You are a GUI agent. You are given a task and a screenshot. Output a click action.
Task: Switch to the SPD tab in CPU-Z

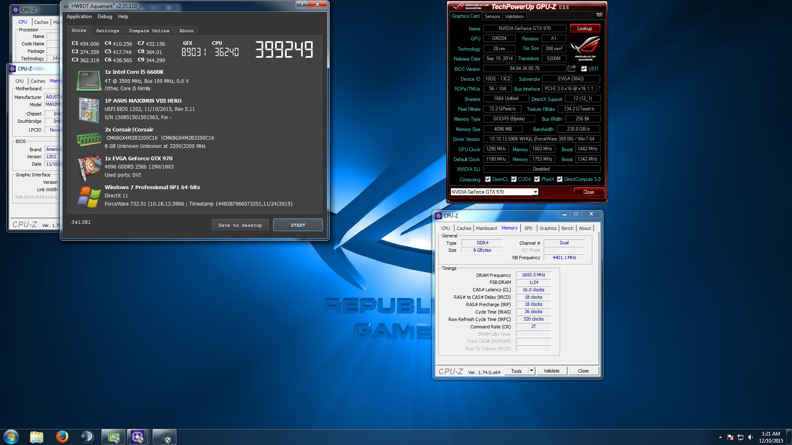528,228
